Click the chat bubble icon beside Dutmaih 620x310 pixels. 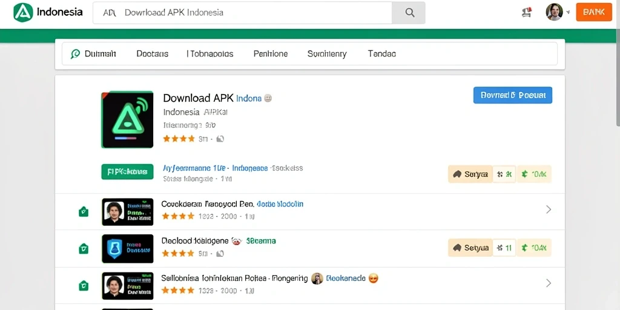(75, 54)
